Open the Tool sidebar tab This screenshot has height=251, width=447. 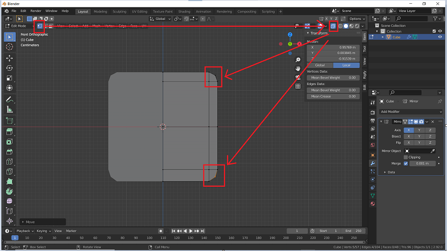[x=364, y=49]
